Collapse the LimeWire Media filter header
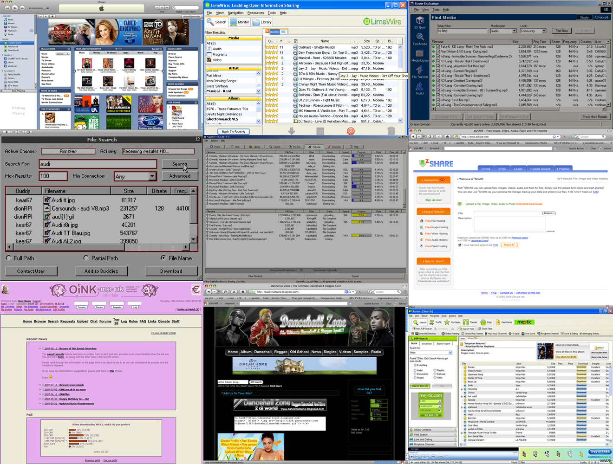This screenshot has height=464, width=613. (x=234, y=38)
